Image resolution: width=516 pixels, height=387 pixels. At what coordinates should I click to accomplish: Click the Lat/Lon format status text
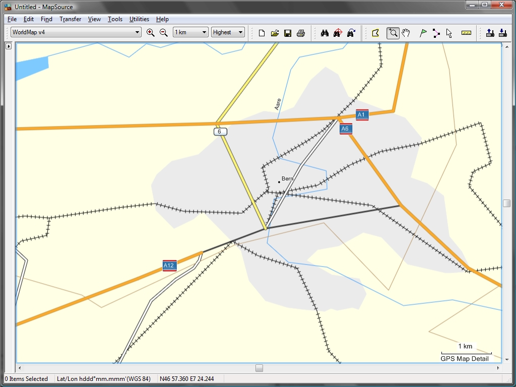pos(104,379)
